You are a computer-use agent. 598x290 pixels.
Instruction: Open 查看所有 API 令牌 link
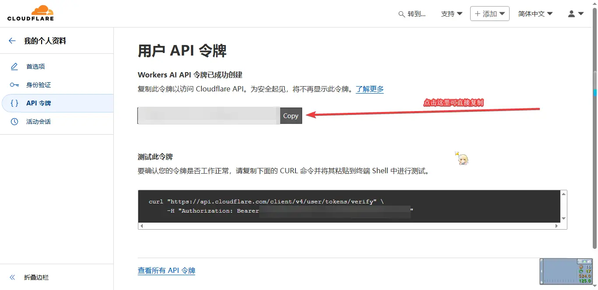(x=166, y=270)
